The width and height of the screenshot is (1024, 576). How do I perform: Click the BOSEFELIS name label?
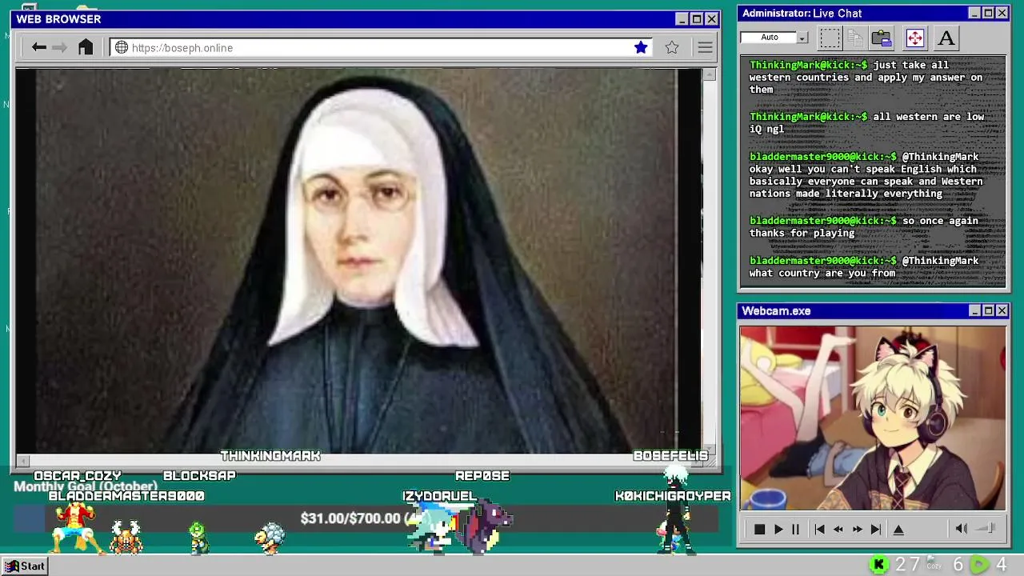point(670,455)
